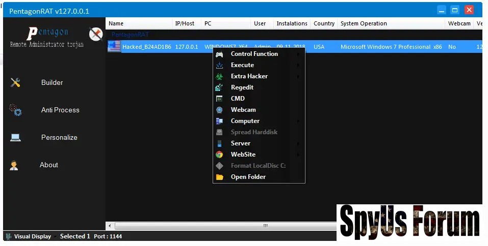Viewport: 488px width, 246px height.
Task: Click the Chrome icon next to WebSite
Action: 219,155
